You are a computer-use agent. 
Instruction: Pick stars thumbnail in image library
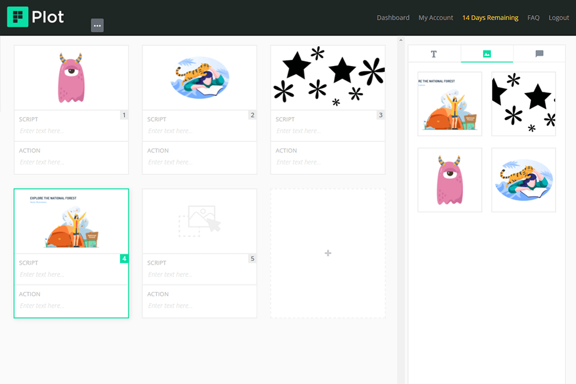click(524, 104)
